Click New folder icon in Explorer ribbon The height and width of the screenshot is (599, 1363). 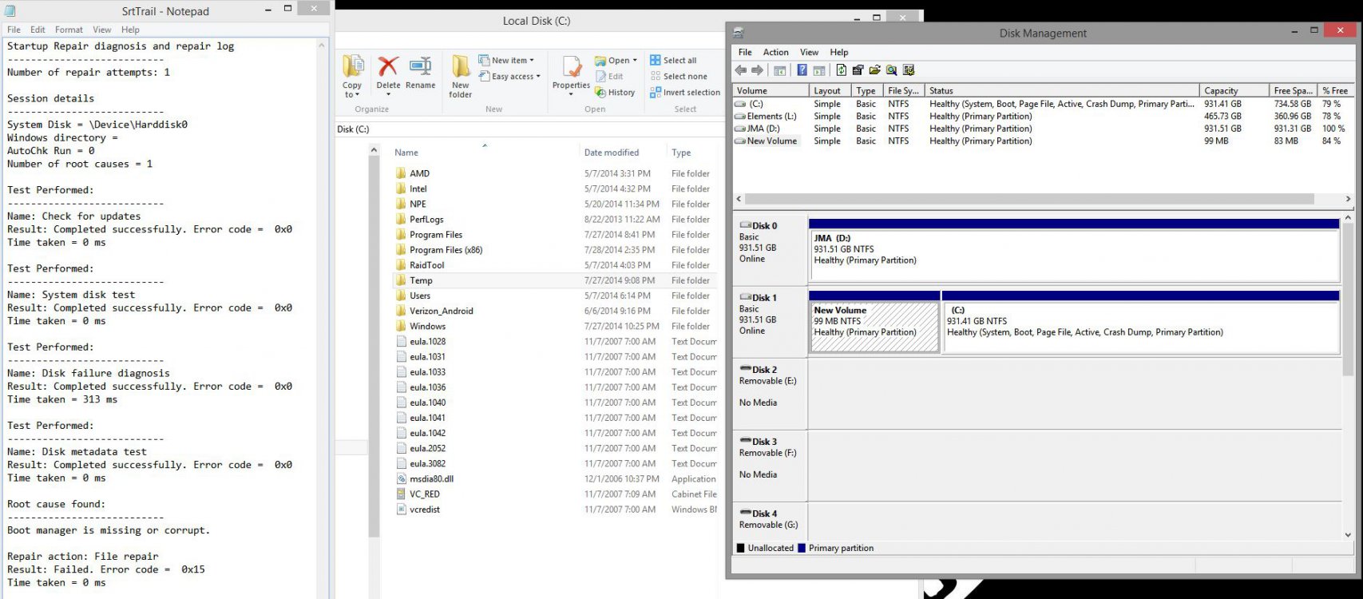click(x=461, y=66)
